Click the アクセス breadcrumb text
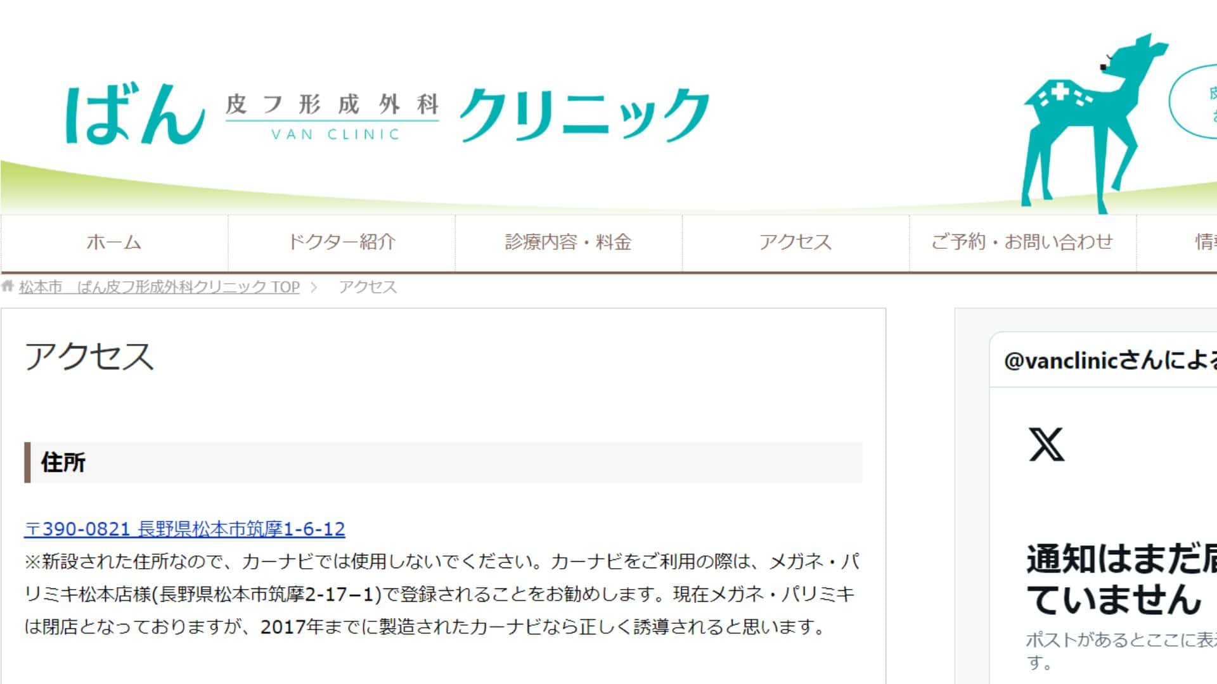 click(x=368, y=287)
